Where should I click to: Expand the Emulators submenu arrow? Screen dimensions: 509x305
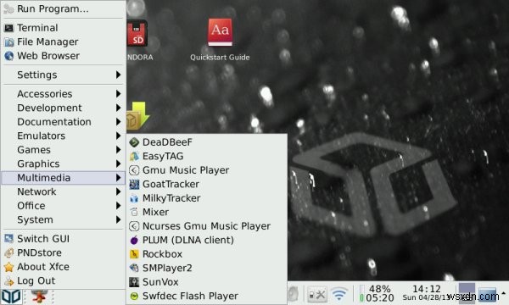119,136
